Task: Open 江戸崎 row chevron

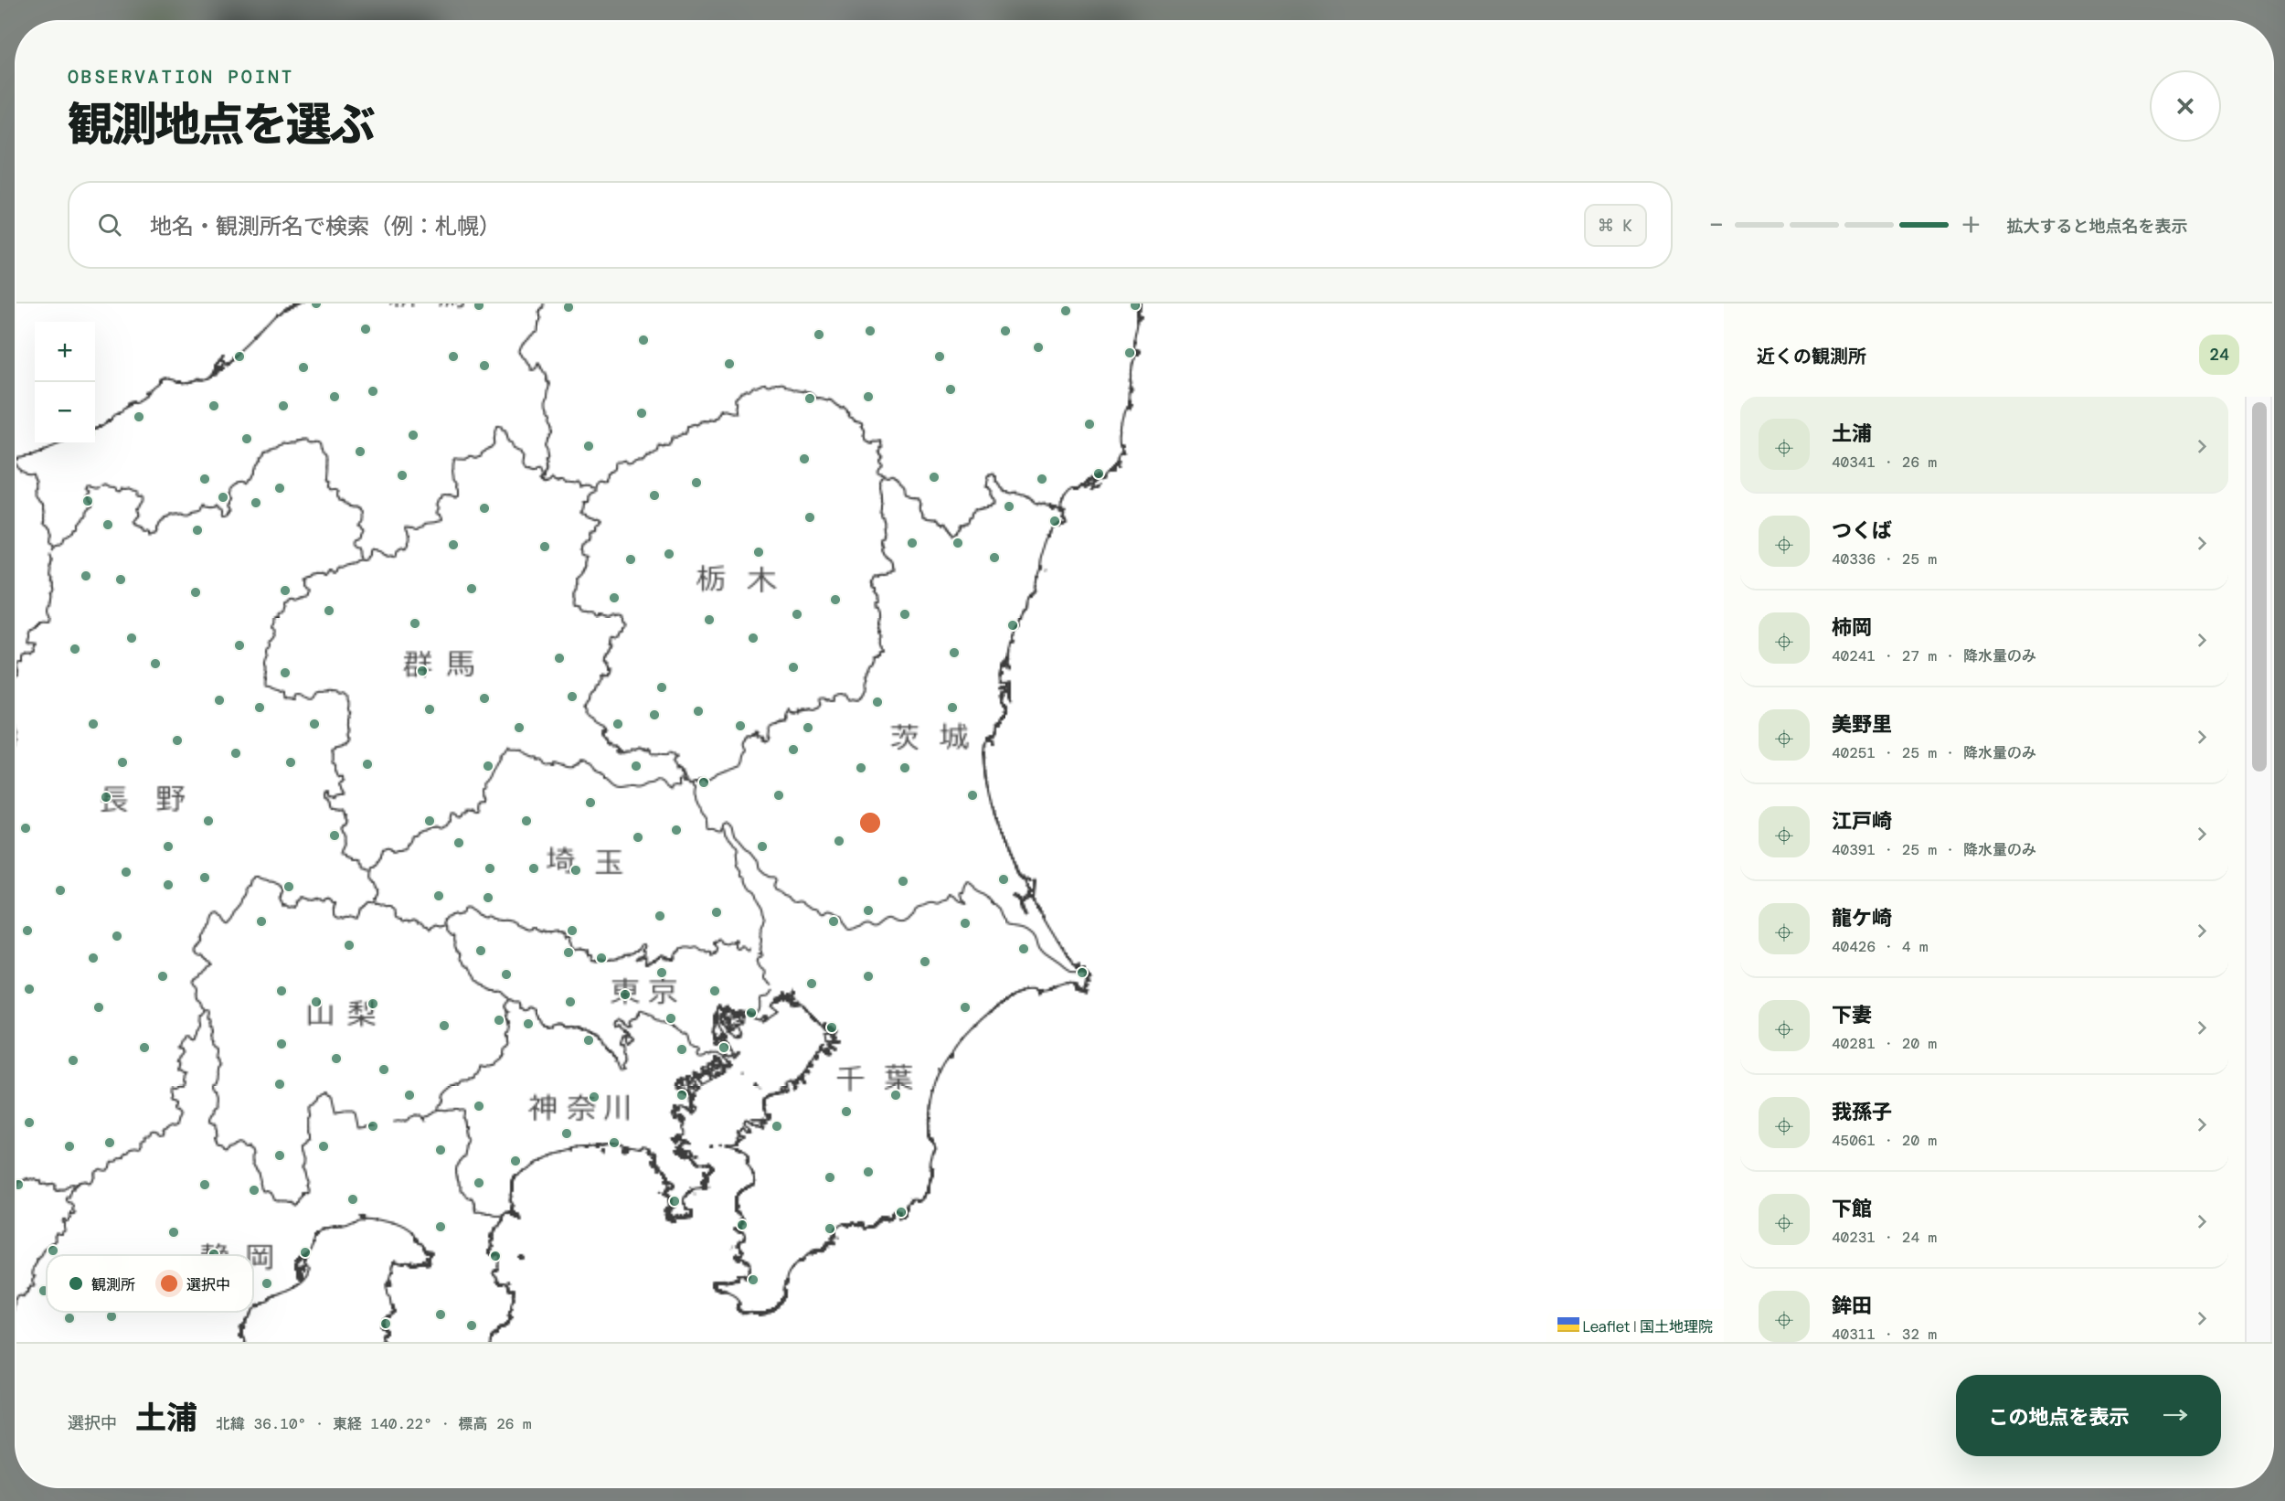Action: coord(2202,835)
